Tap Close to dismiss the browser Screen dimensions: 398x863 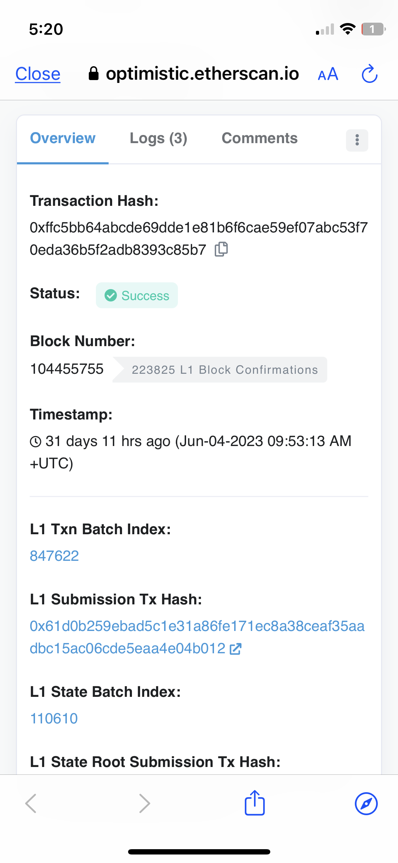tap(38, 74)
